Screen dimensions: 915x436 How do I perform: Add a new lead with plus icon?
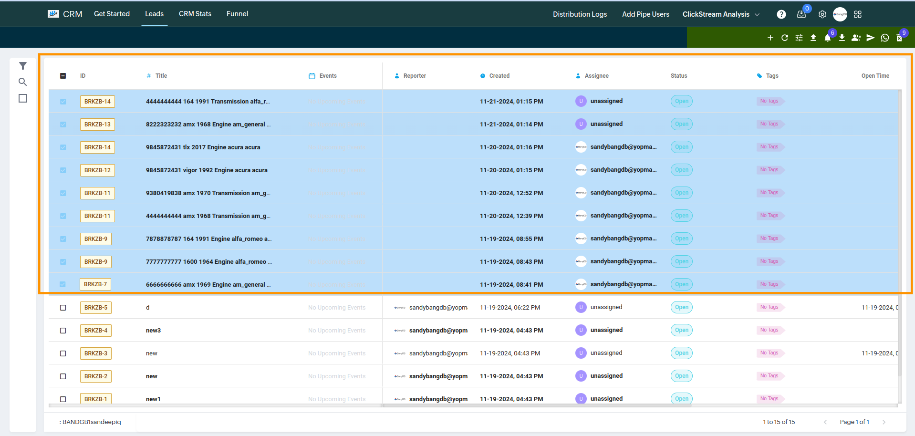click(770, 38)
